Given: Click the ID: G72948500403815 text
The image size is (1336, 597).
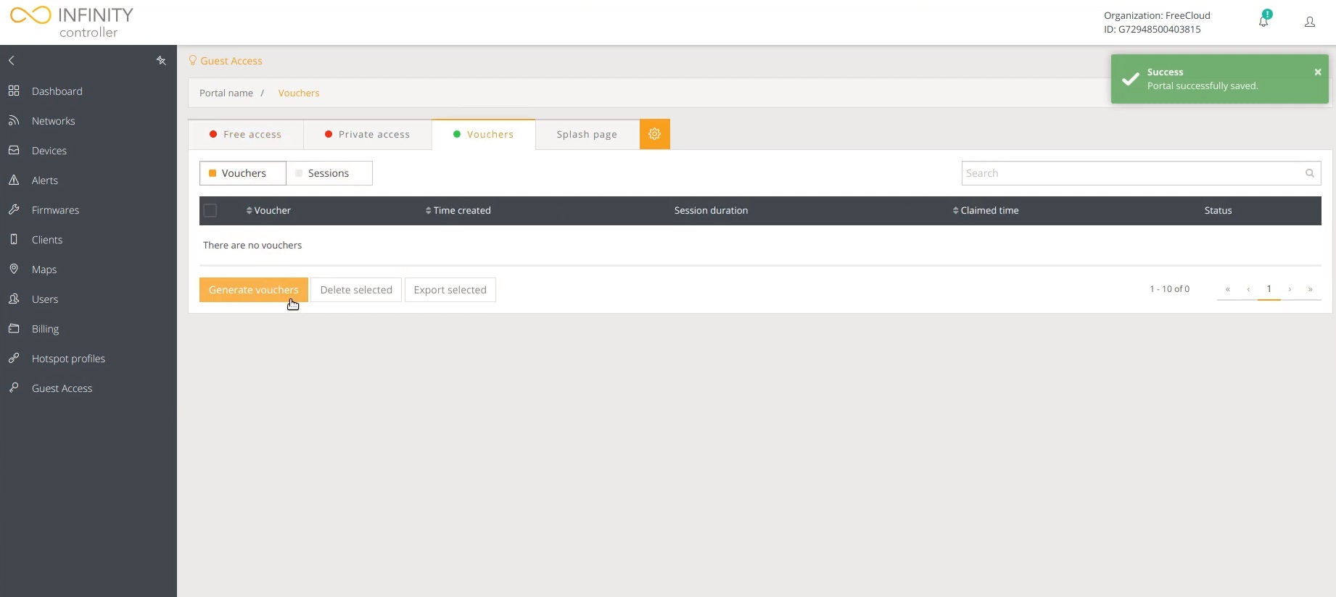Looking at the screenshot, I should pos(1152,30).
